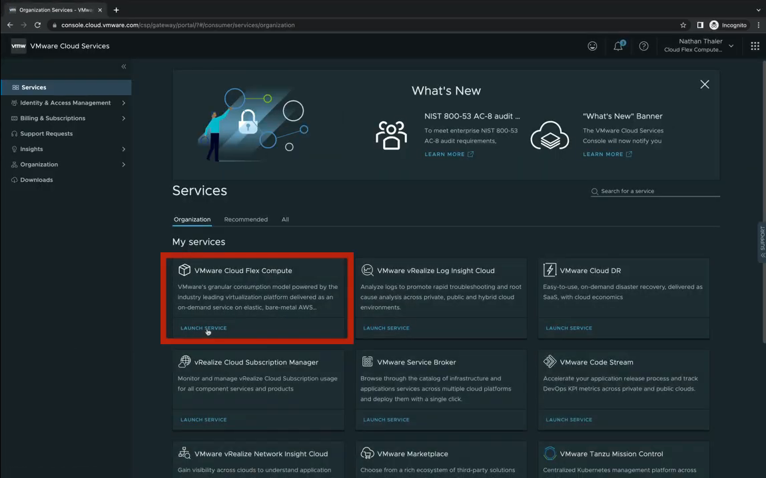Close the Organization Services browser tab
Screen dimensions: 766x478
tap(100, 10)
